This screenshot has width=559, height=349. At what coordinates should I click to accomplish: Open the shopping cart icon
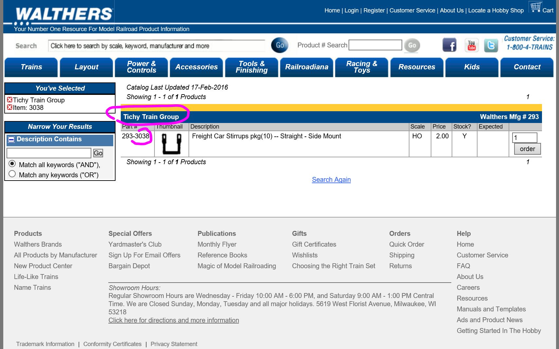click(x=535, y=7)
